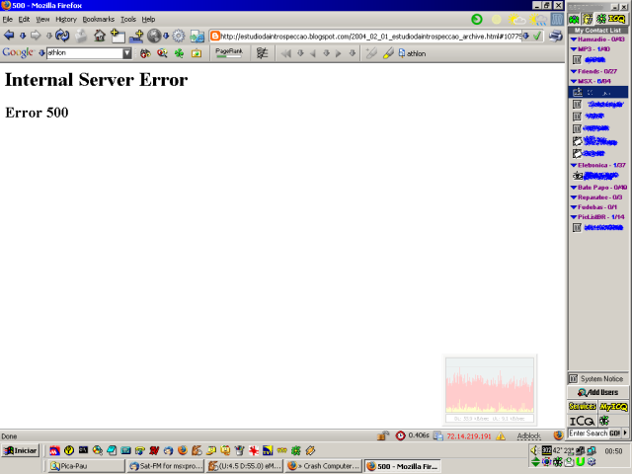Open the Help menu
This screenshot has height=474, width=632.
pyautogui.click(x=148, y=19)
